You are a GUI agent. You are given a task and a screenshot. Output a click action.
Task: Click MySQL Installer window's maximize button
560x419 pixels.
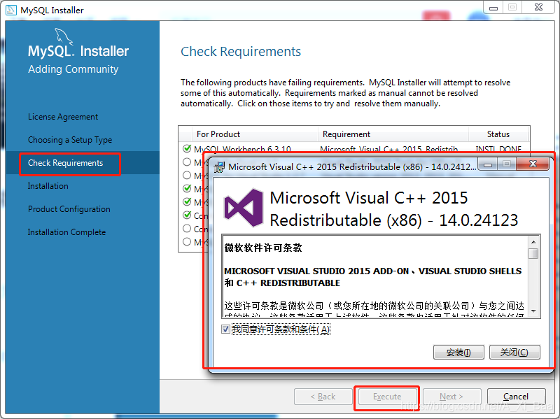pos(512,8)
